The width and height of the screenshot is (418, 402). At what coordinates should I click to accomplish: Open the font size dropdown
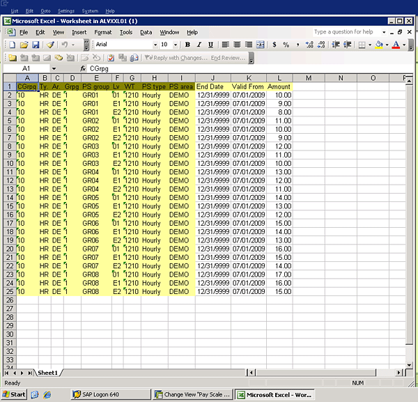click(176, 45)
